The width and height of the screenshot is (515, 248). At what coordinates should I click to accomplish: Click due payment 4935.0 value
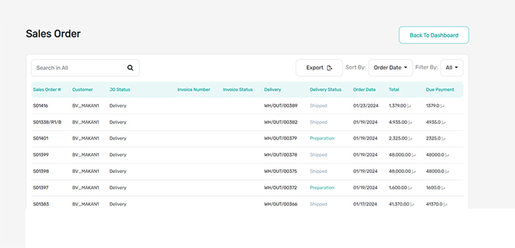click(436, 122)
